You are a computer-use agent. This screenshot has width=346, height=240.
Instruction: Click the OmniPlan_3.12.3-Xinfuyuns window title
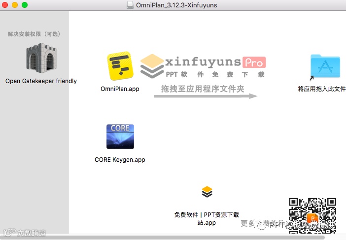pos(176,5)
